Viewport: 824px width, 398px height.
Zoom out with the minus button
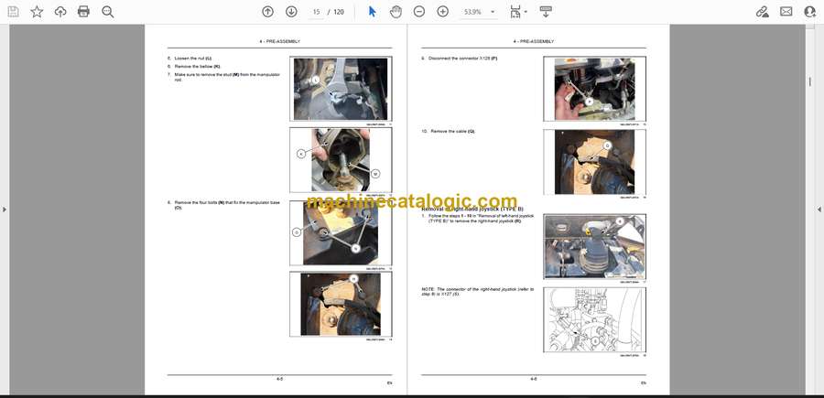click(x=418, y=12)
